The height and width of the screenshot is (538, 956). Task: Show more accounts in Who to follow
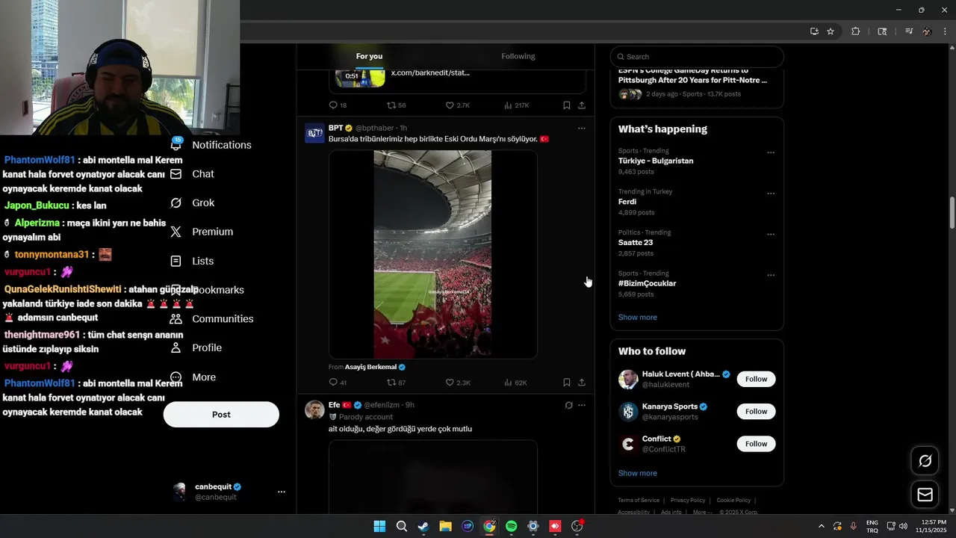click(x=637, y=473)
